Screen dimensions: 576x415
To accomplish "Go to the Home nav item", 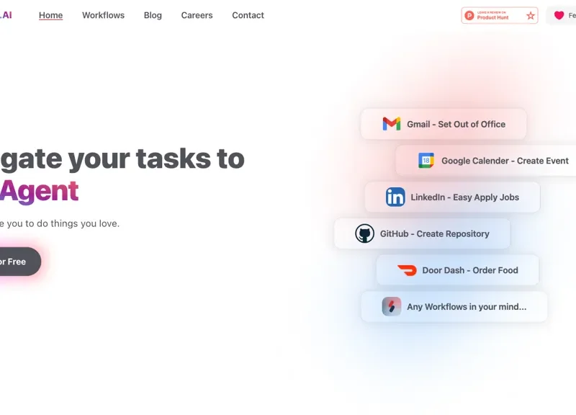I will pyautogui.click(x=50, y=15).
